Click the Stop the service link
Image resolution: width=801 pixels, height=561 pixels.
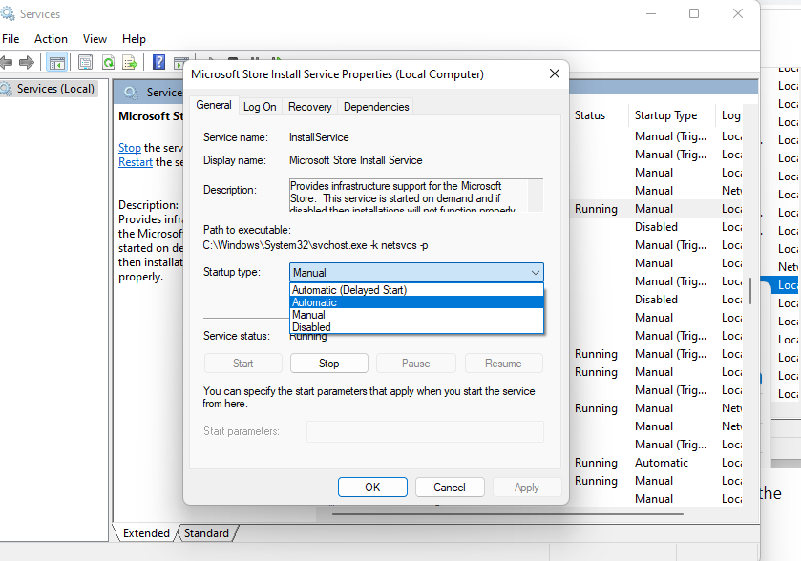(x=130, y=148)
